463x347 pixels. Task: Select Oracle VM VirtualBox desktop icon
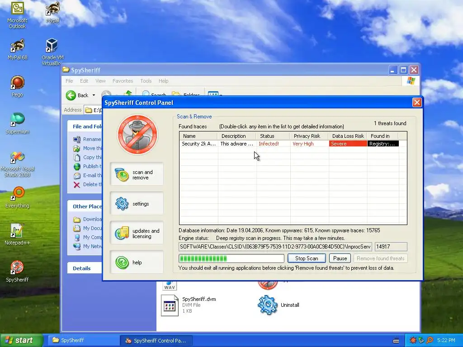point(52,52)
